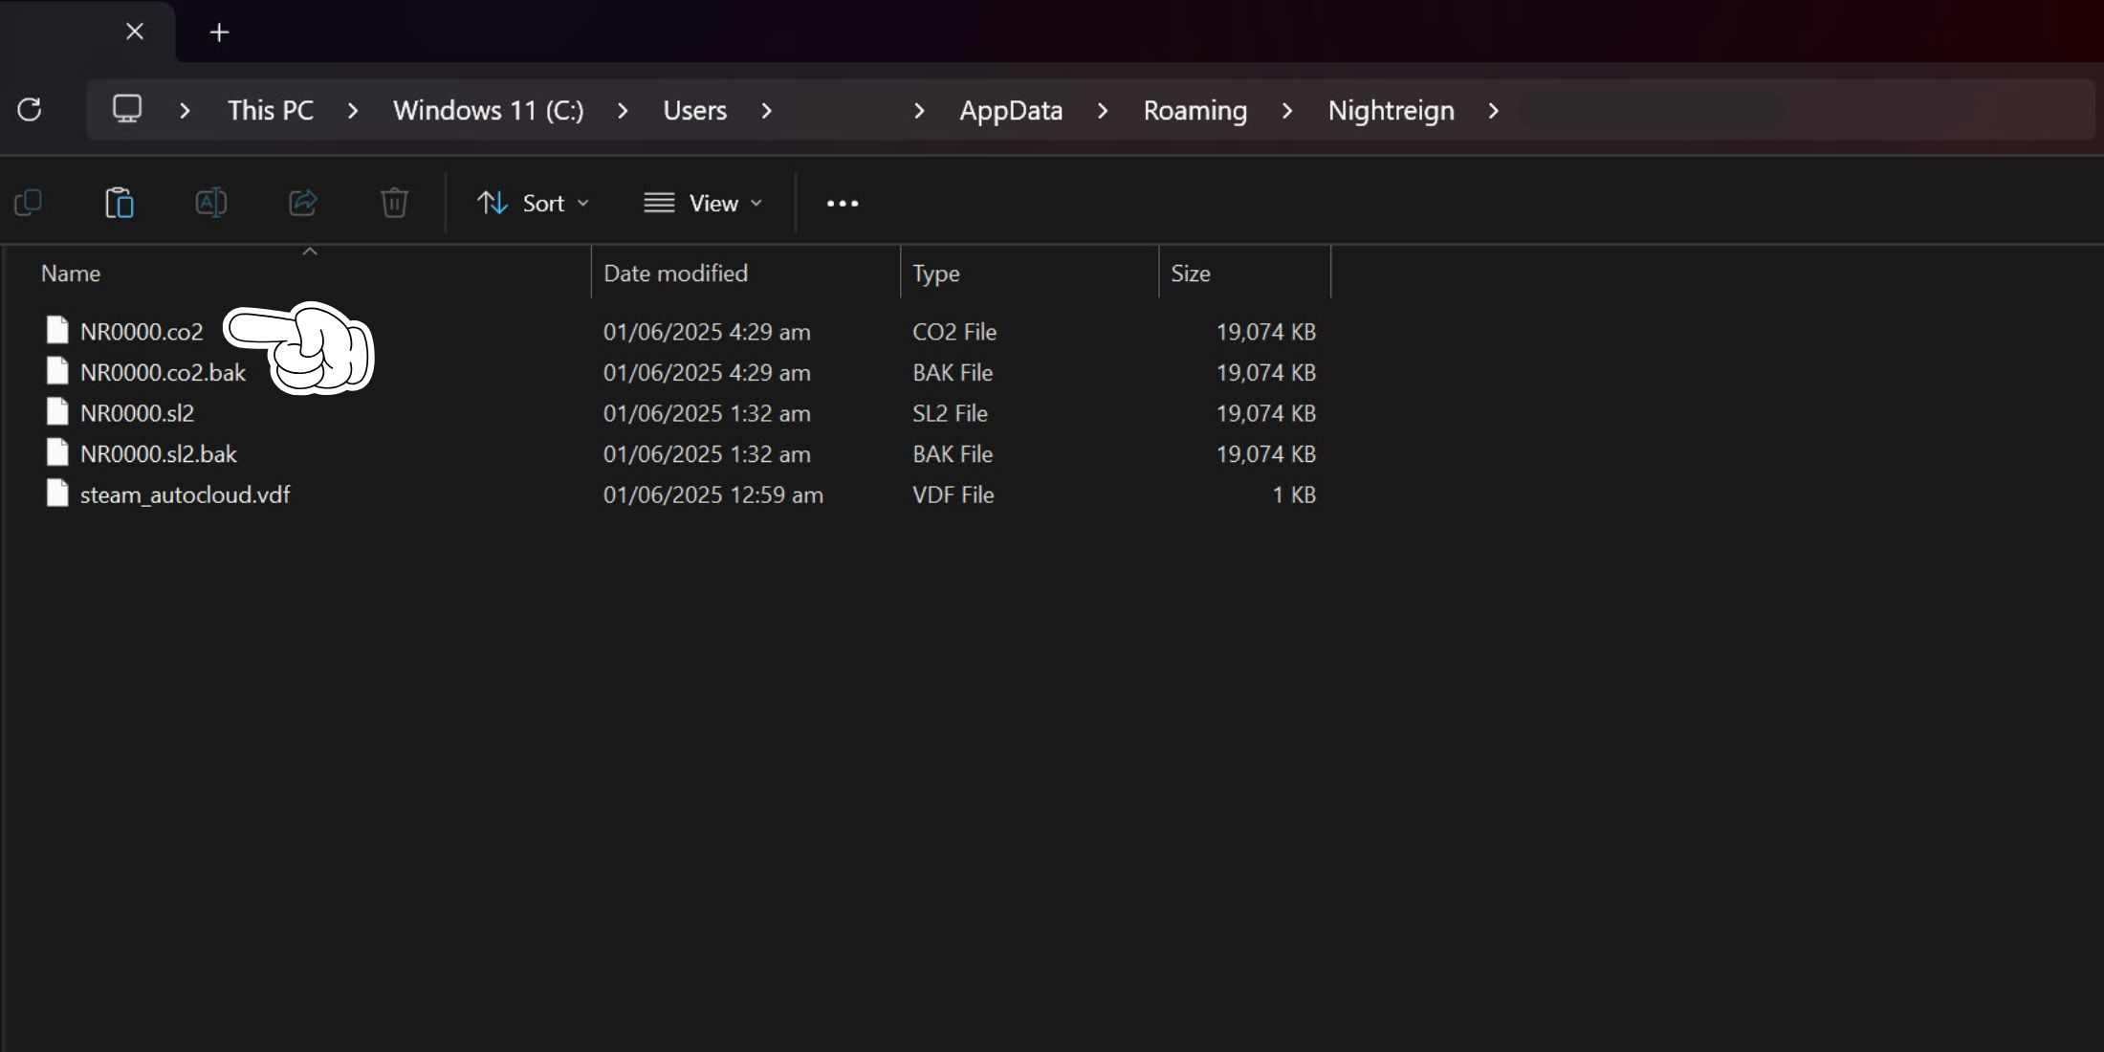Select the NR0000.co2.bak file
The image size is (2104, 1052).
pyautogui.click(x=163, y=373)
